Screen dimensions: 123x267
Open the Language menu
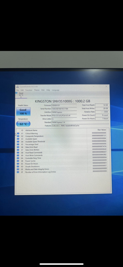pos(56,90)
